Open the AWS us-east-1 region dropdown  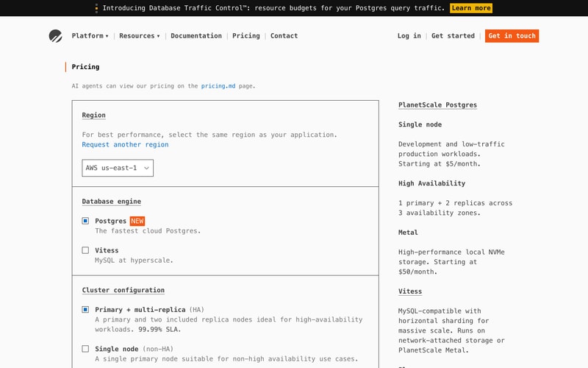pos(118,168)
